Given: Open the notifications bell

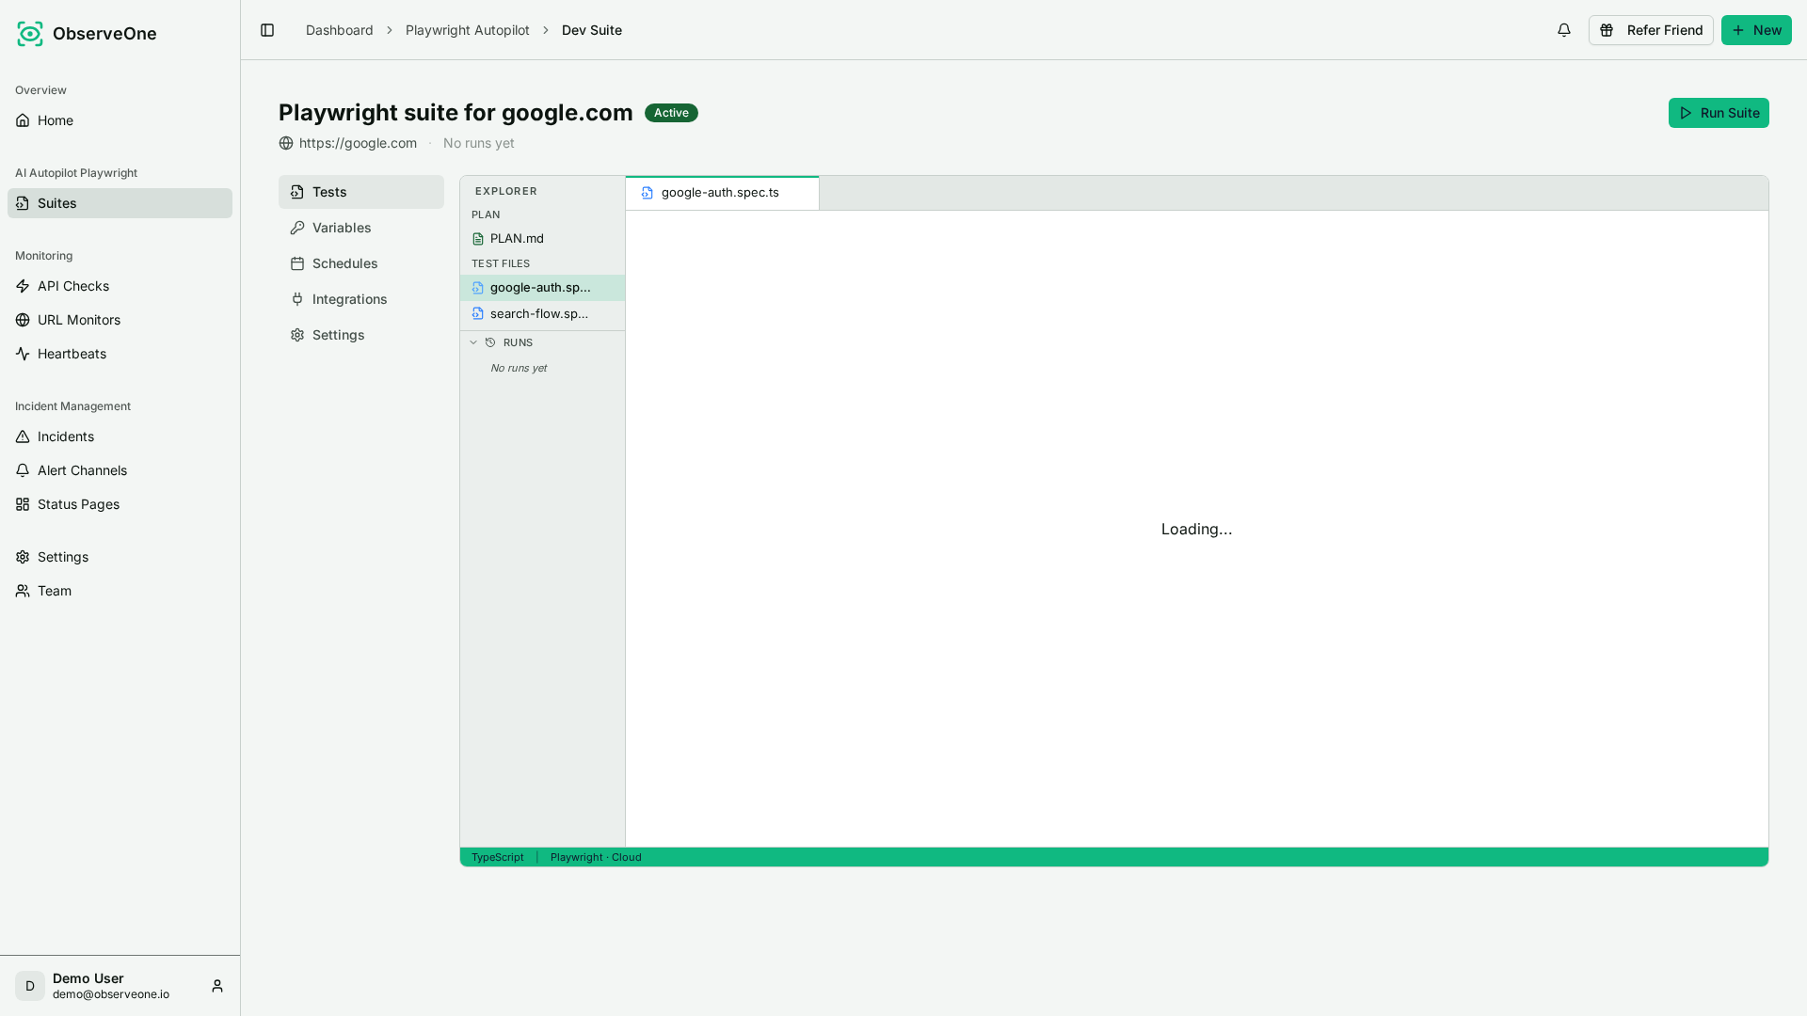Looking at the screenshot, I should coord(1564,30).
